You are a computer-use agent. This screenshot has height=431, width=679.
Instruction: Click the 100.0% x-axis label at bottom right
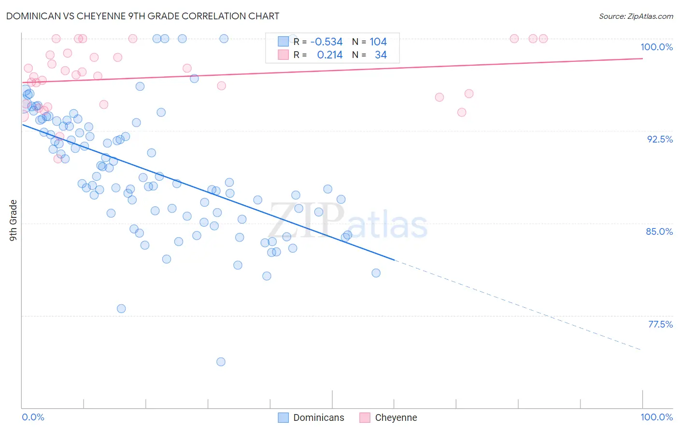tap(656, 417)
